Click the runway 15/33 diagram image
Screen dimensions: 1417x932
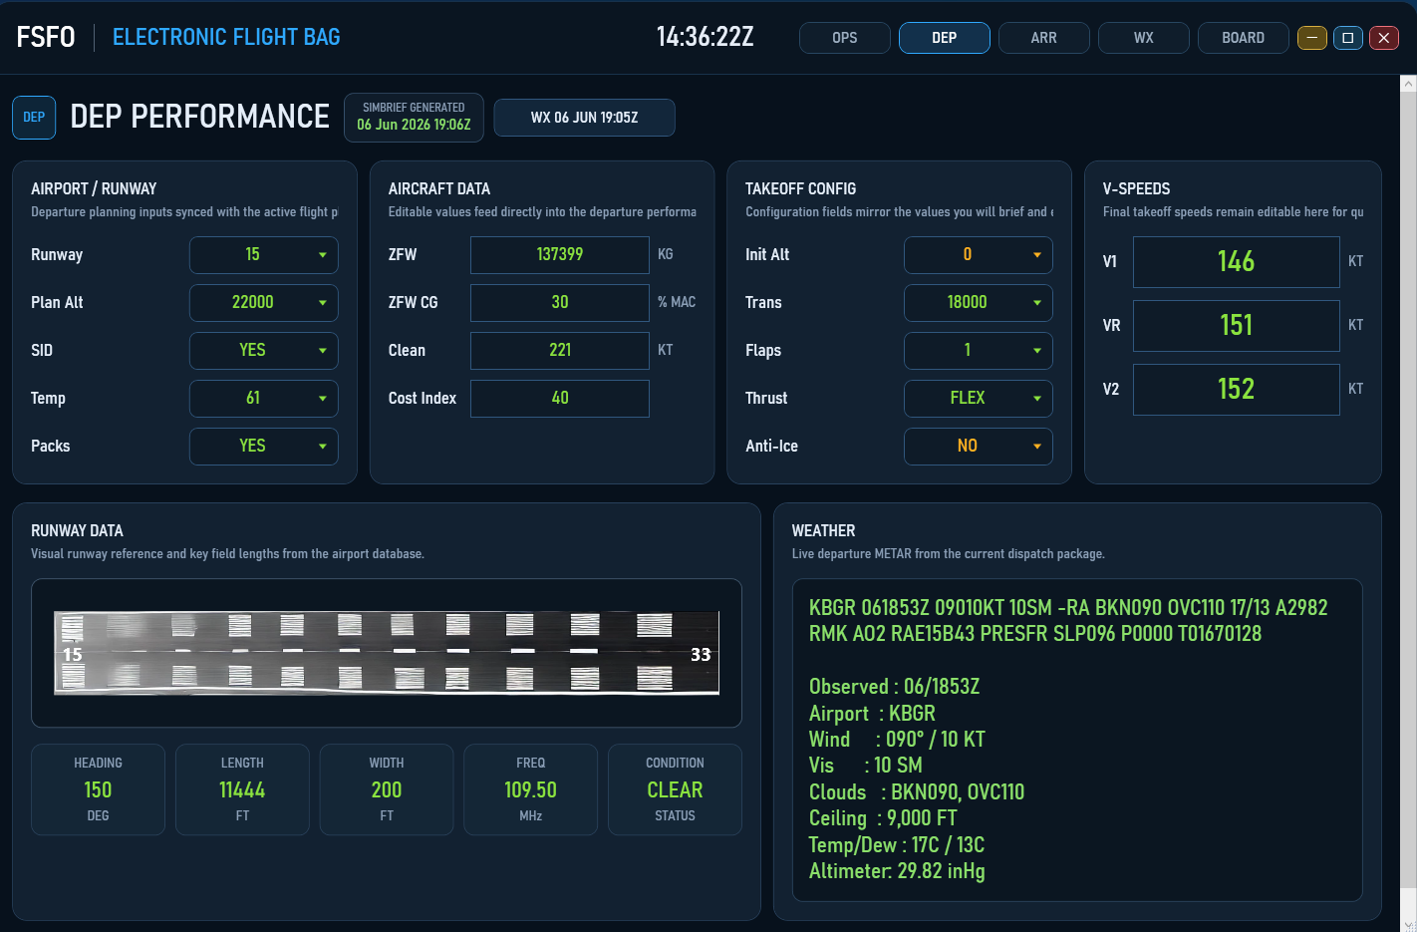click(x=387, y=653)
